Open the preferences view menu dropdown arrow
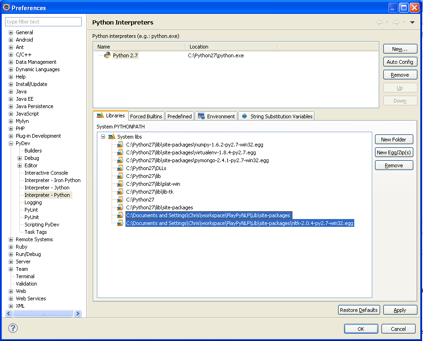This screenshot has width=423, height=341. [x=412, y=22]
